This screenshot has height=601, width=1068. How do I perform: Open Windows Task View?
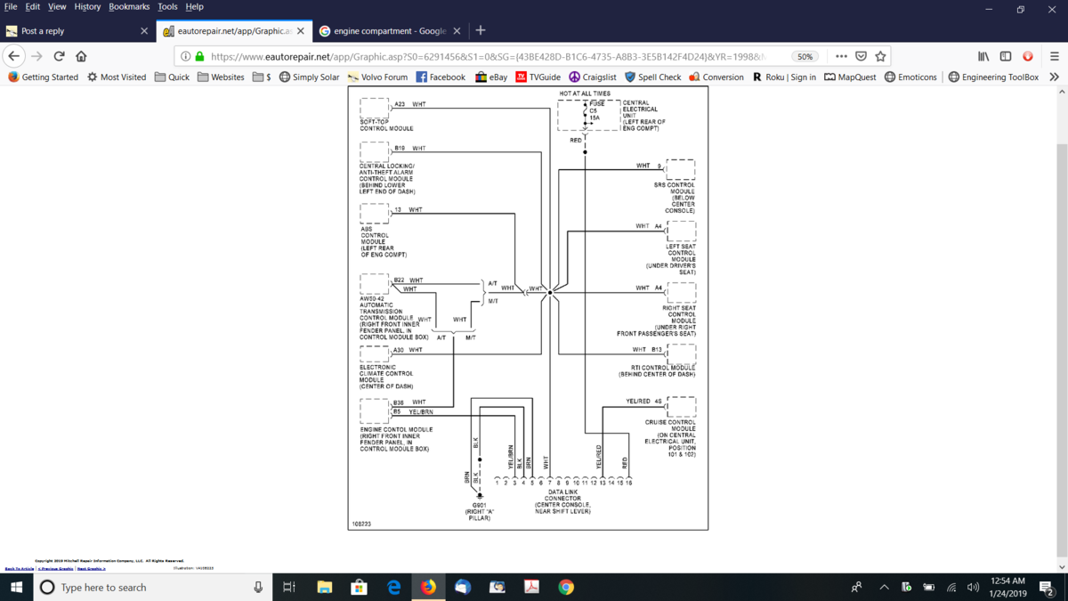(288, 587)
